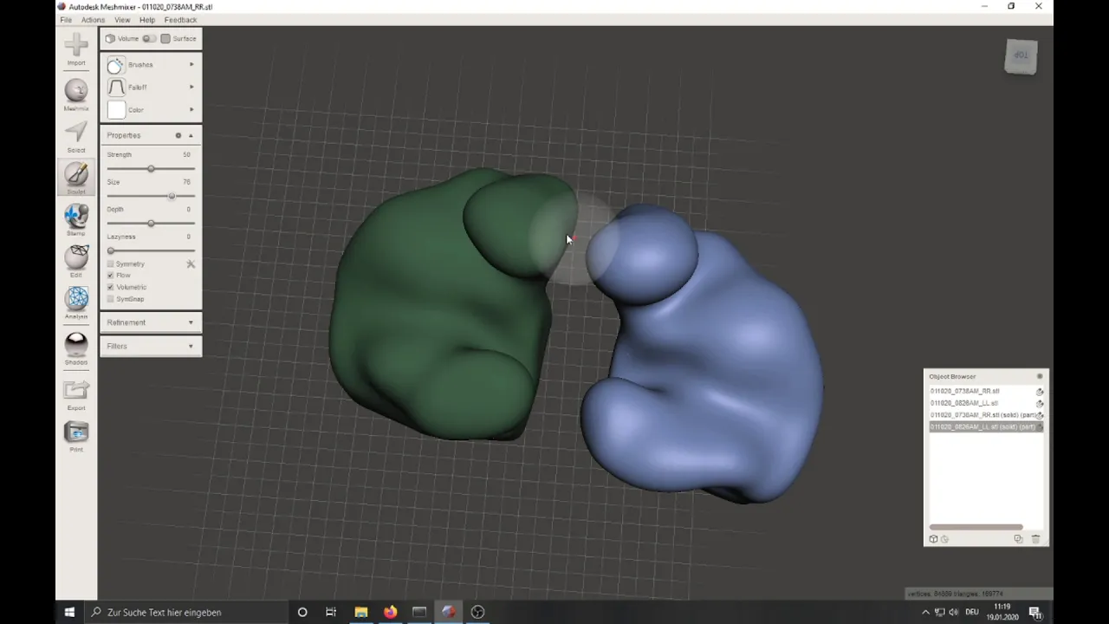
Task: Toggle the Volume/Surface switch
Action: pyautogui.click(x=149, y=38)
